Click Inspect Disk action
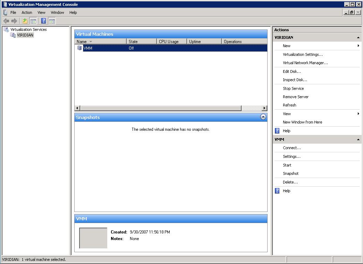Screen dimensions: 363x264 point(295,80)
